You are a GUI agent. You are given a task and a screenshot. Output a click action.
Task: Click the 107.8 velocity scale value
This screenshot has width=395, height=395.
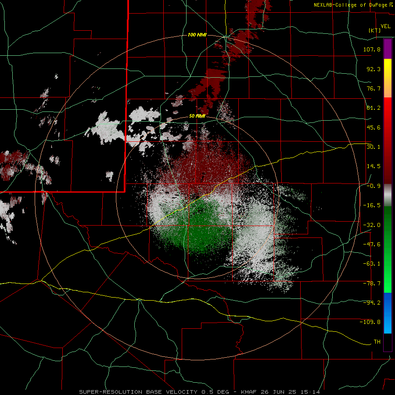tap(372, 49)
